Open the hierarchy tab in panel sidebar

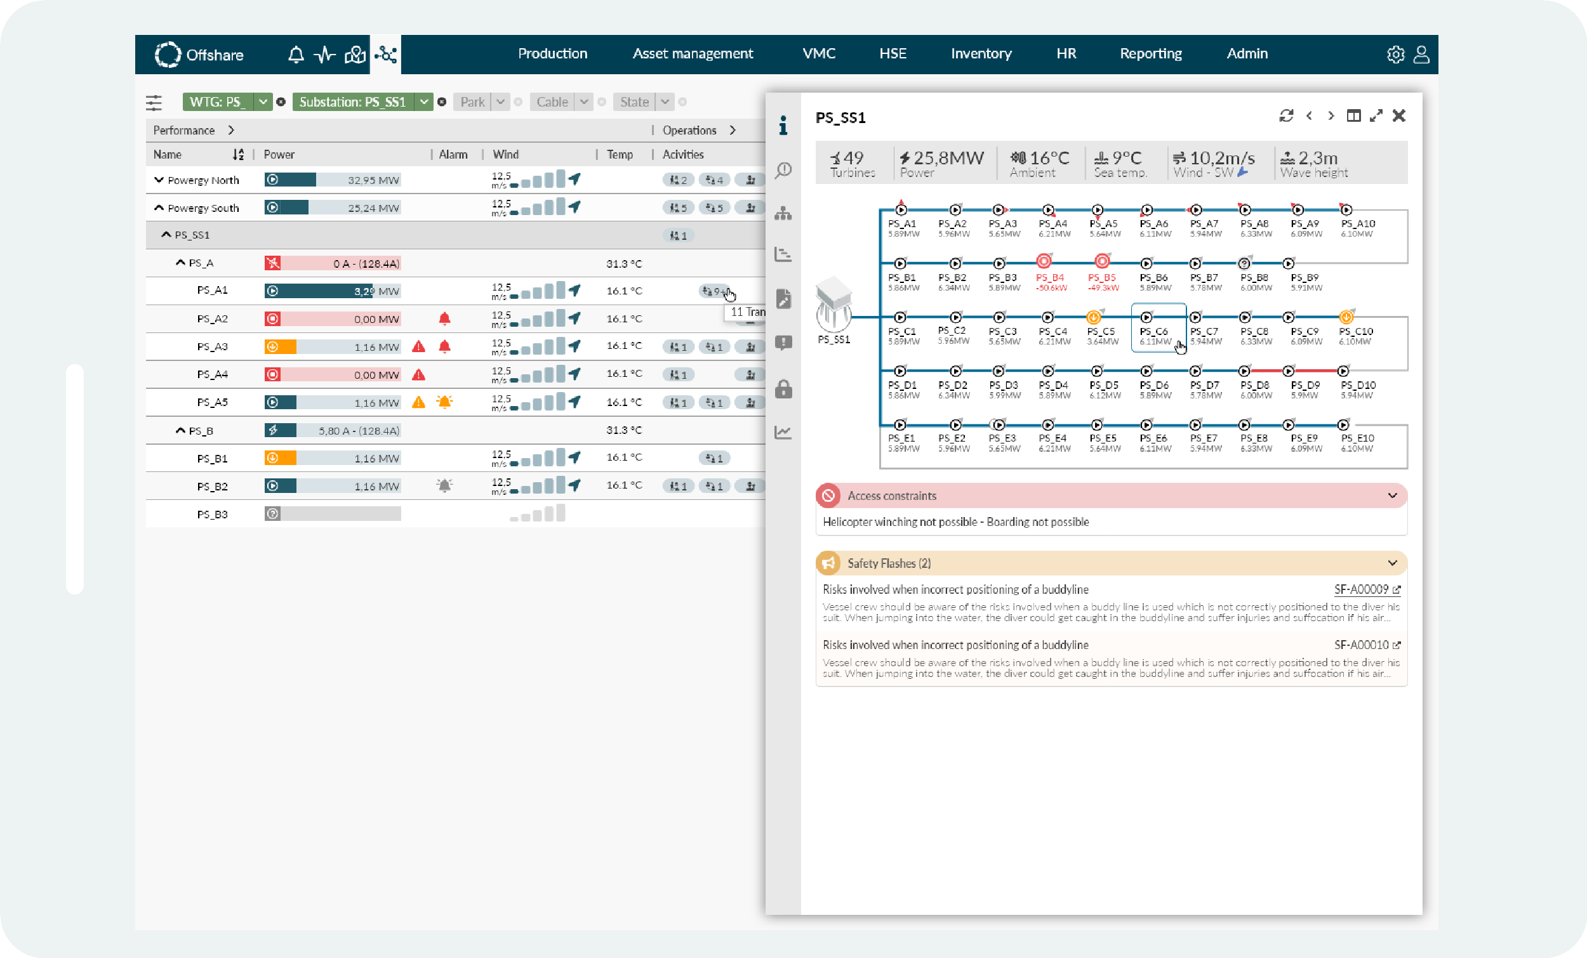click(x=783, y=213)
